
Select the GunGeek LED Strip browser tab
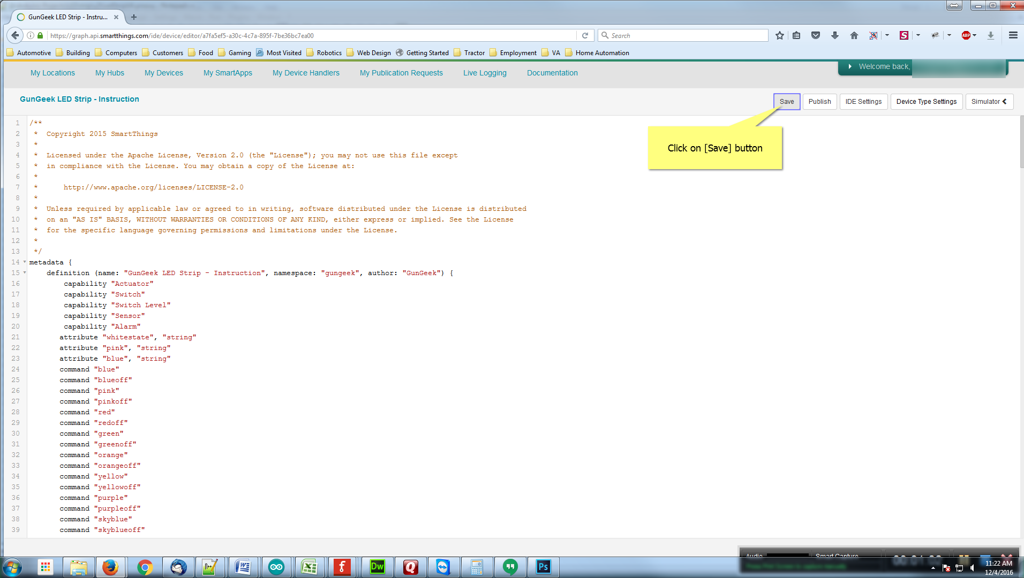67,17
